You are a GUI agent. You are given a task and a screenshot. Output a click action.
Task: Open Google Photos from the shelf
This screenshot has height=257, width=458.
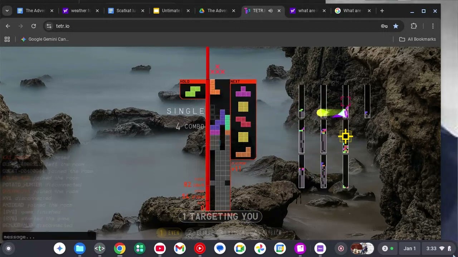coord(260,248)
